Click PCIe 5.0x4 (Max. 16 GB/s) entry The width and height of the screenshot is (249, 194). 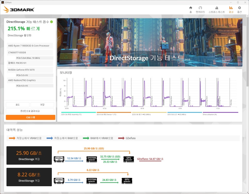35,58
